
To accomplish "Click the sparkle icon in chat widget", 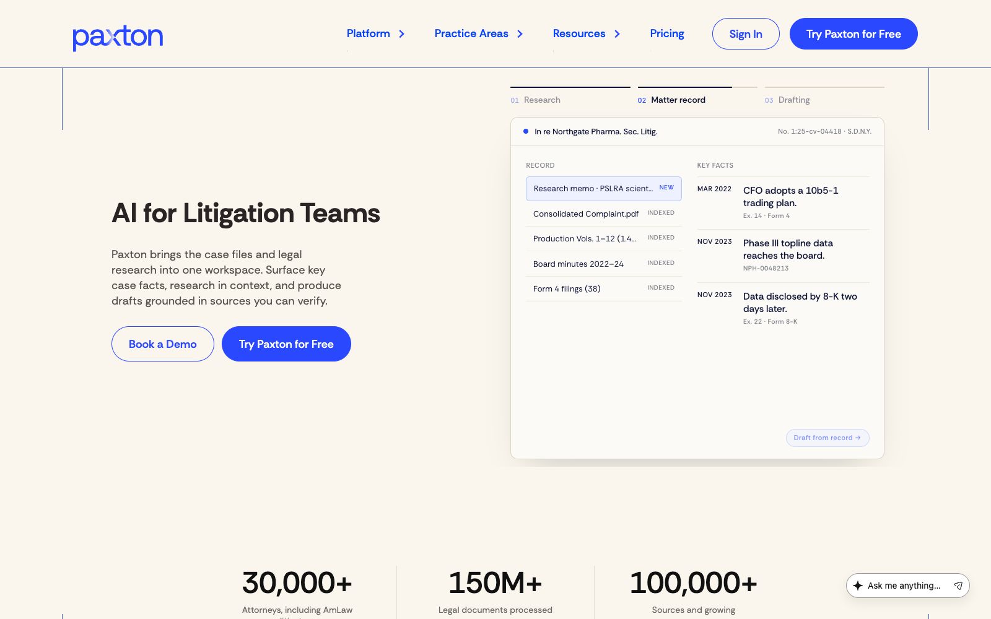I will [x=858, y=586].
